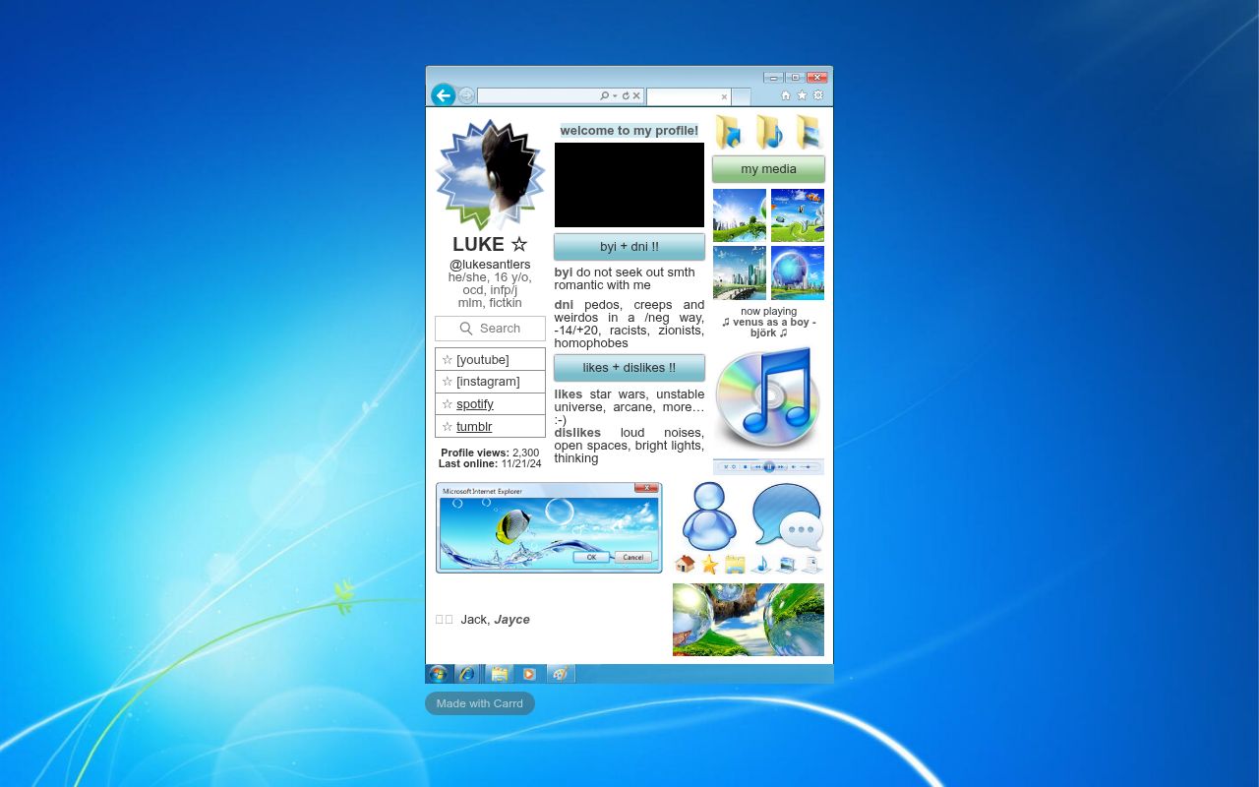Select the open browser tab

pyautogui.click(x=689, y=97)
